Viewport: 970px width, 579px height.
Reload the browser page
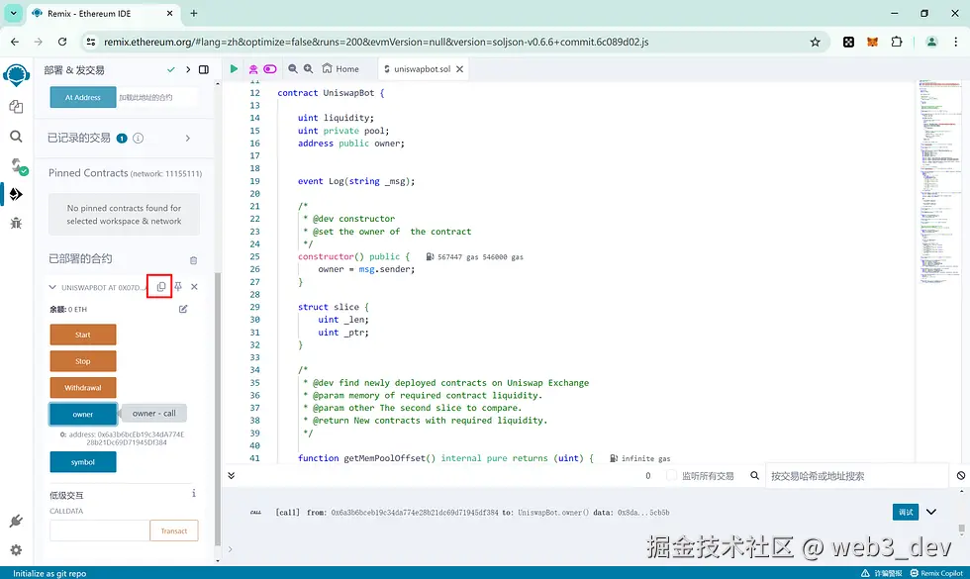tap(61, 42)
